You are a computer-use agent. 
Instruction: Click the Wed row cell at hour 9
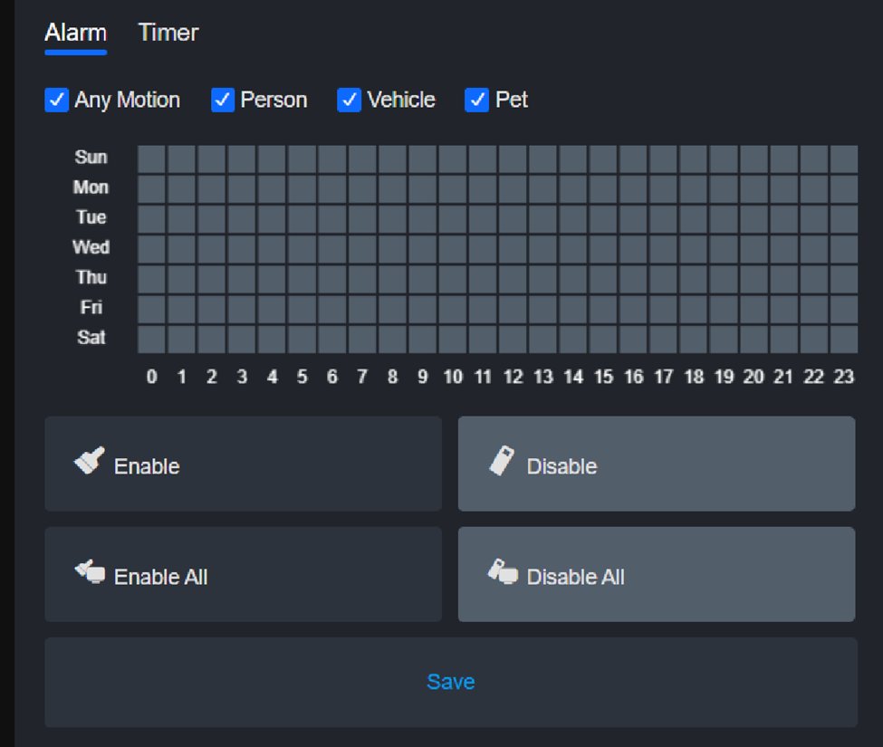coord(422,249)
